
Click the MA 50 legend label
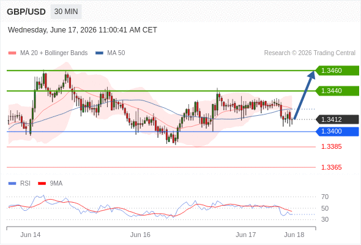point(116,53)
